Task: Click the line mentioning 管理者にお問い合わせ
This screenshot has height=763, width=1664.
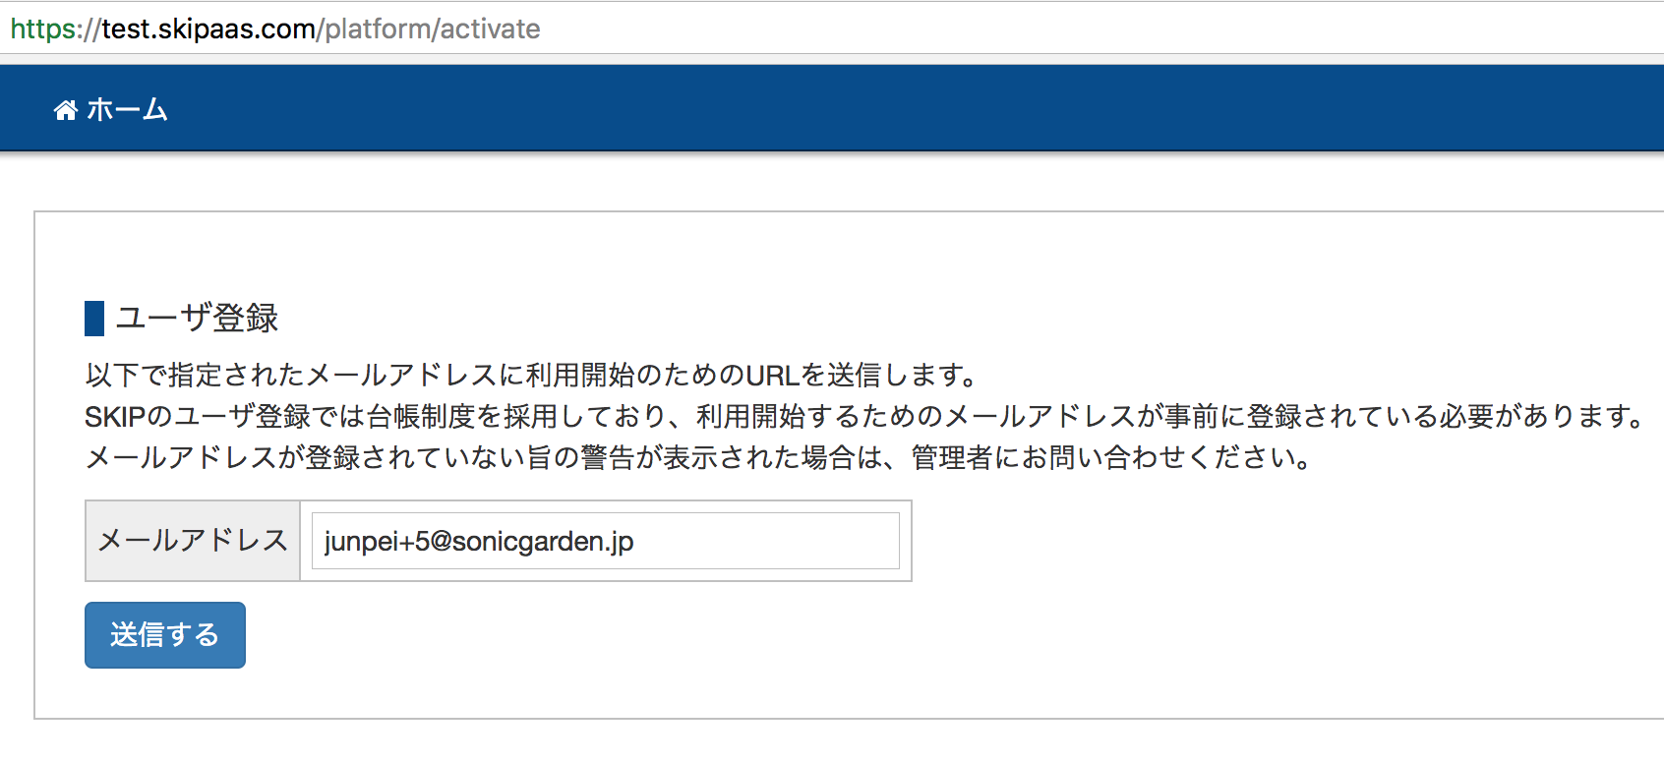Action: point(698,457)
